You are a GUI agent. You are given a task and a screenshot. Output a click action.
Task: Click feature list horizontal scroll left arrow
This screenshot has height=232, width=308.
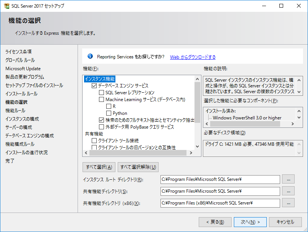click(86, 153)
